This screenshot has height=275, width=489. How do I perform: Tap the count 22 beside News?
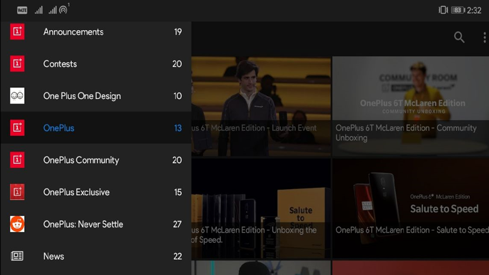(x=177, y=256)
